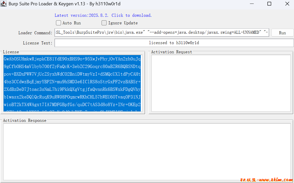The height and width of the screenshot is (183, 294).
Task: Click the highlighted License key text area
Action: click(x=72, y=83)
